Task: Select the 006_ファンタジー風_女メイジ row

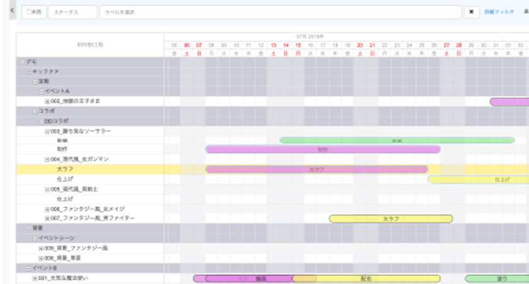Action: (x=90, y=209)
